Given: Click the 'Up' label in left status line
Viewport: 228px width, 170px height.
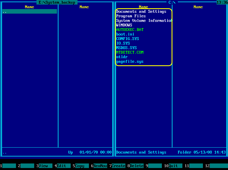Looking at the screenshot, I should pyautogui.click(x=70, y=152).
